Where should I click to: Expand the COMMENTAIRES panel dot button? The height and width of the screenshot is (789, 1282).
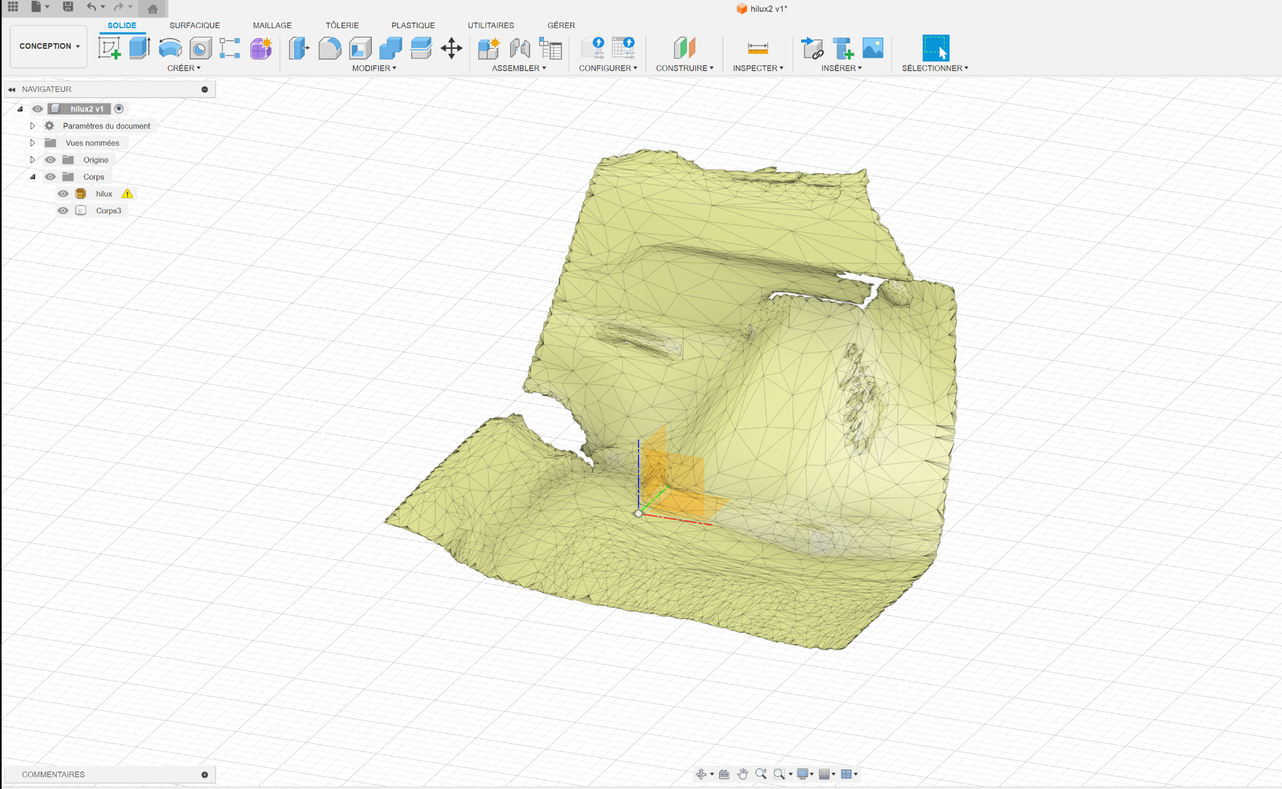click(x=205, y=775)
